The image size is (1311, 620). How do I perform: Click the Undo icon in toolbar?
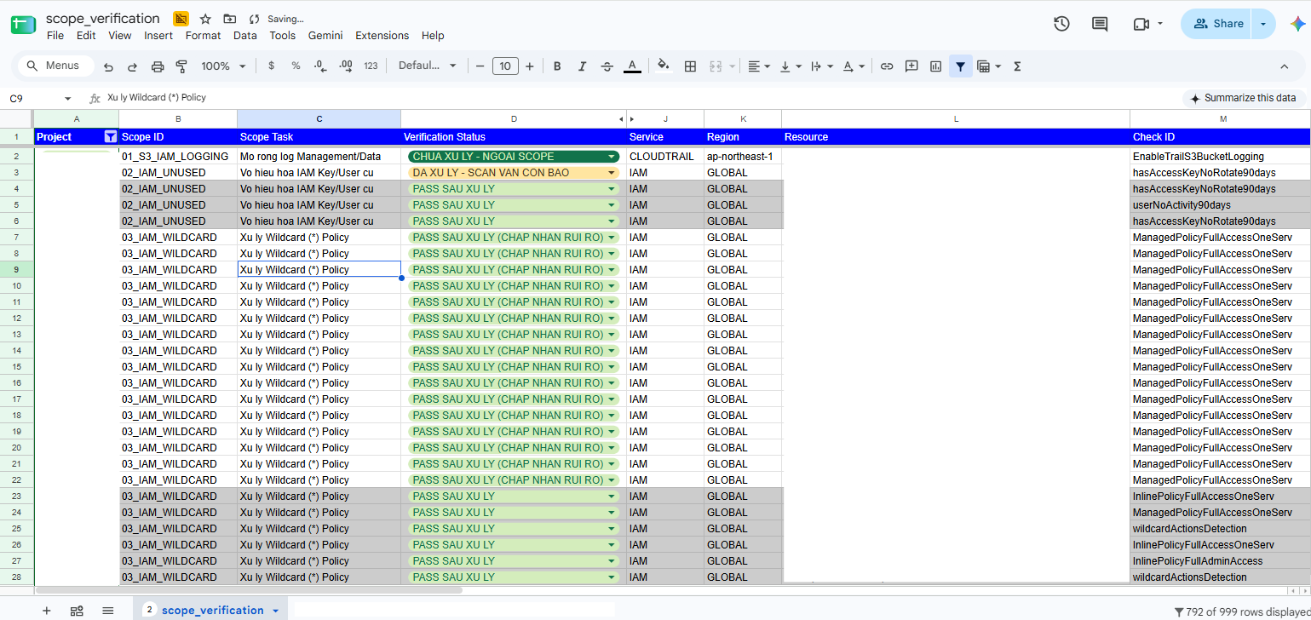tap(108, 66)
